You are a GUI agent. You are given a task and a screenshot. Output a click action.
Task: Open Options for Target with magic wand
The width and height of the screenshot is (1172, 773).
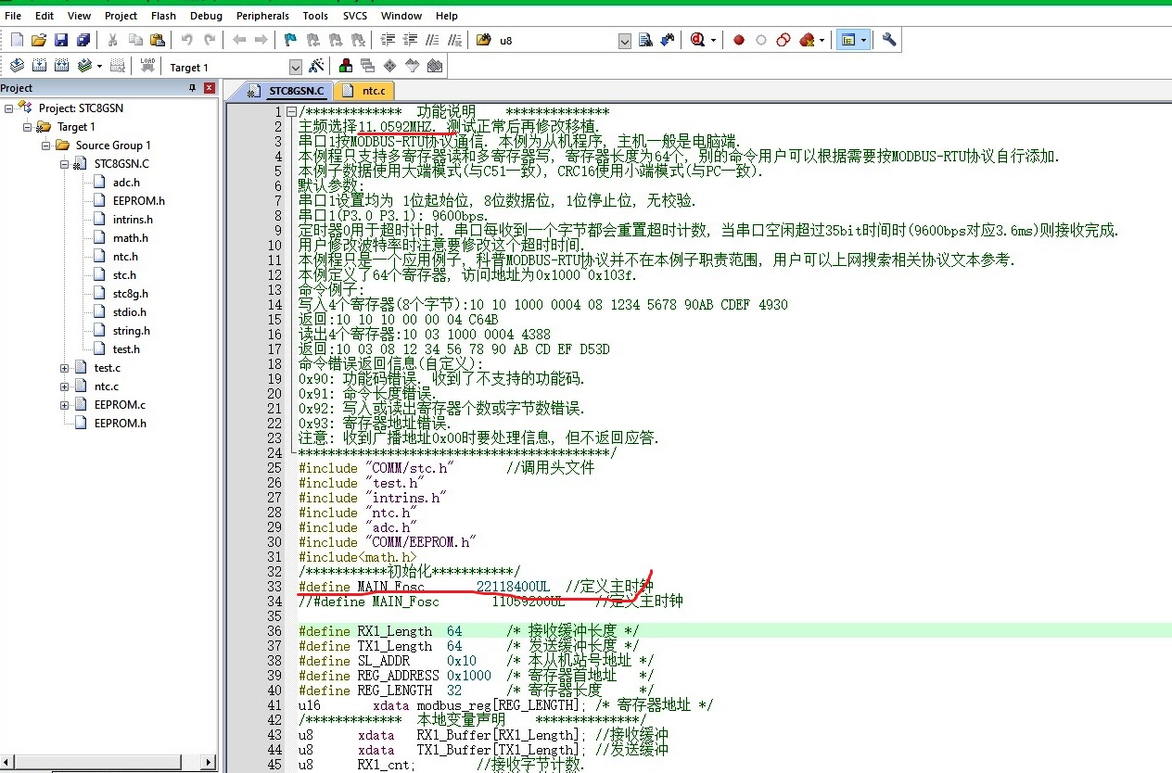tap(316, 66)
